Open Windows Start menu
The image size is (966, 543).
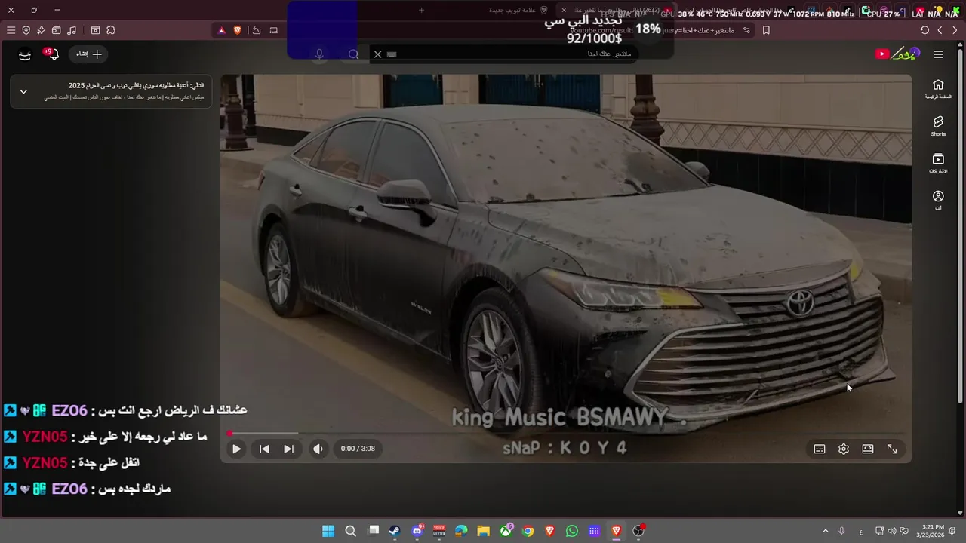[x=328, y=531]
